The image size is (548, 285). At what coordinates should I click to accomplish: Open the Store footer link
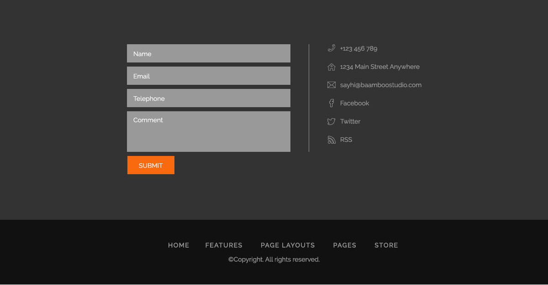(x=386, y=245)
